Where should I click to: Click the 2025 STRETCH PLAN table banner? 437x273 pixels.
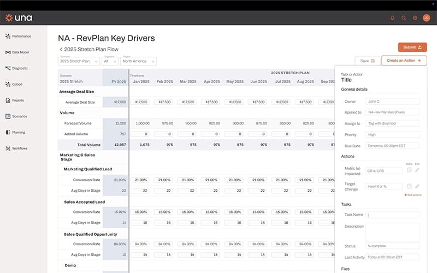290,73
